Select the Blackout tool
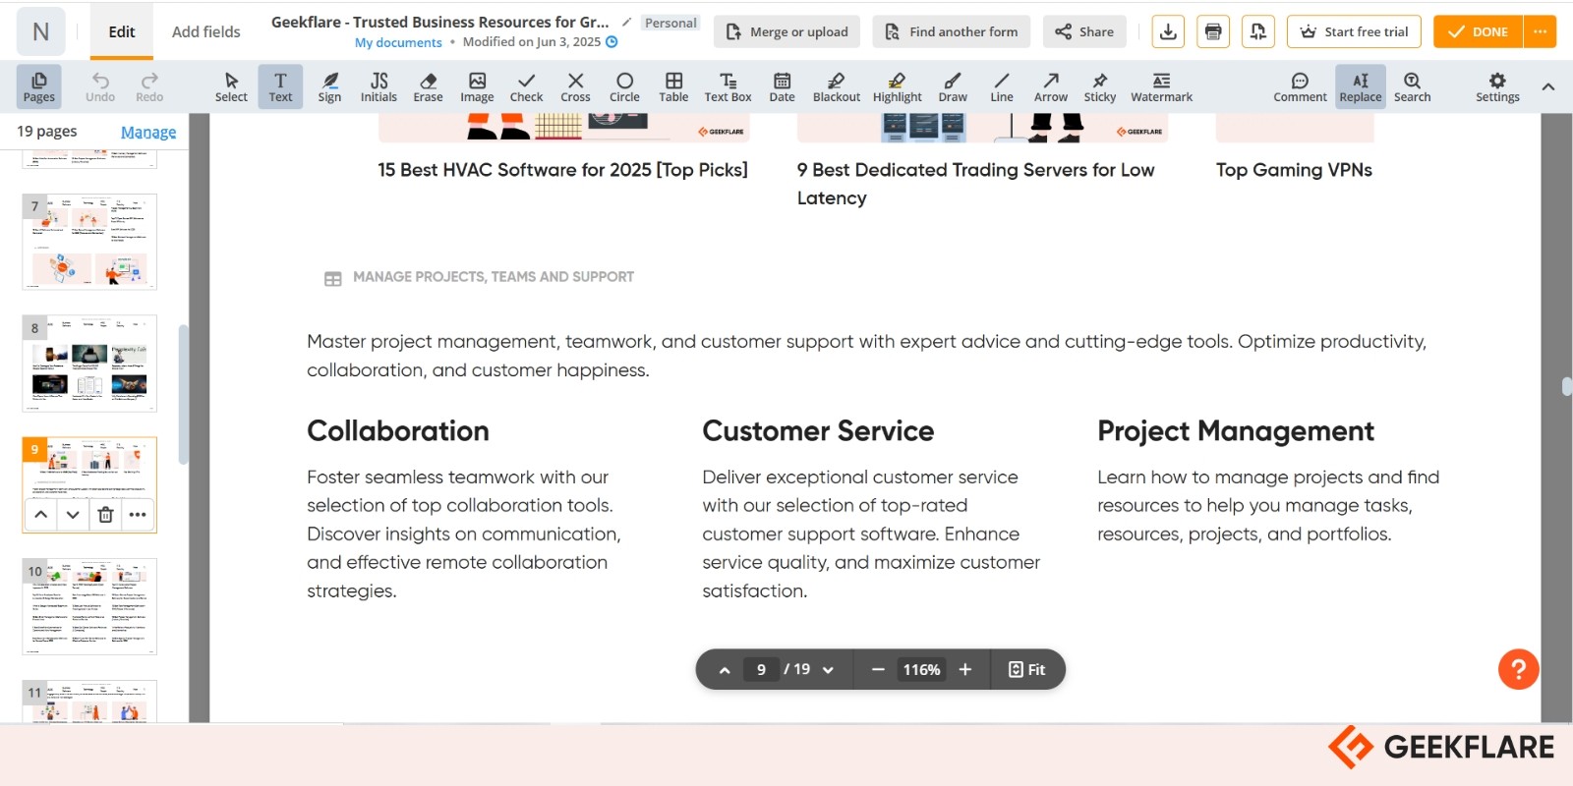Screen dimensions: 1573x786 click(x=837, y=86)
